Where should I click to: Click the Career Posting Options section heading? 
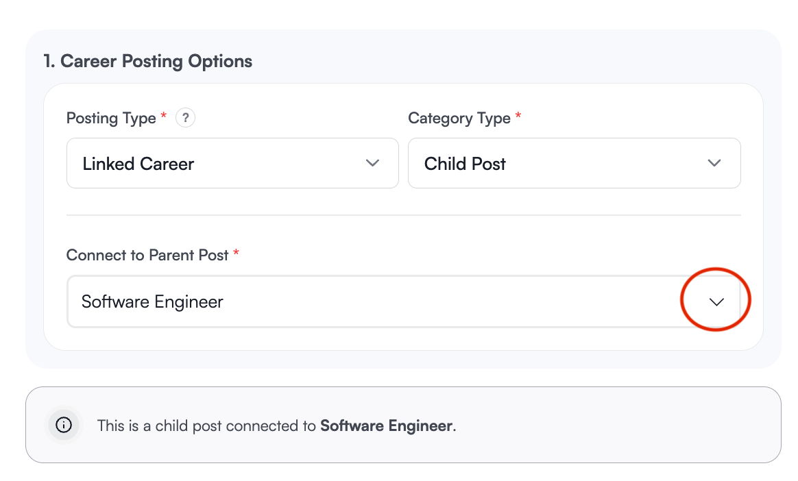tap(146, 61)
